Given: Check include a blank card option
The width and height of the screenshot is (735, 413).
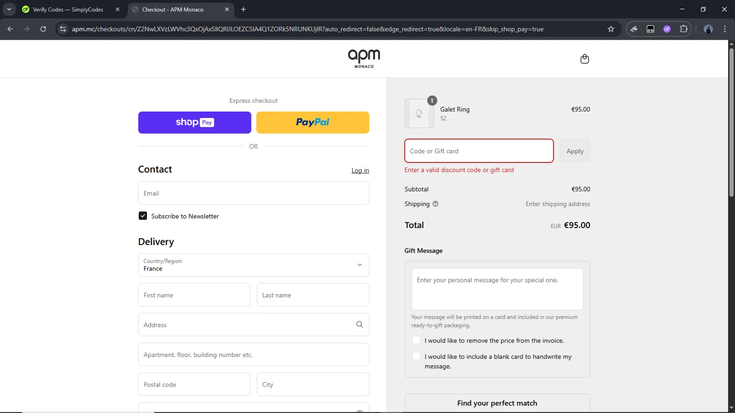Looking at the screenshot, I should tap(416, 356).
